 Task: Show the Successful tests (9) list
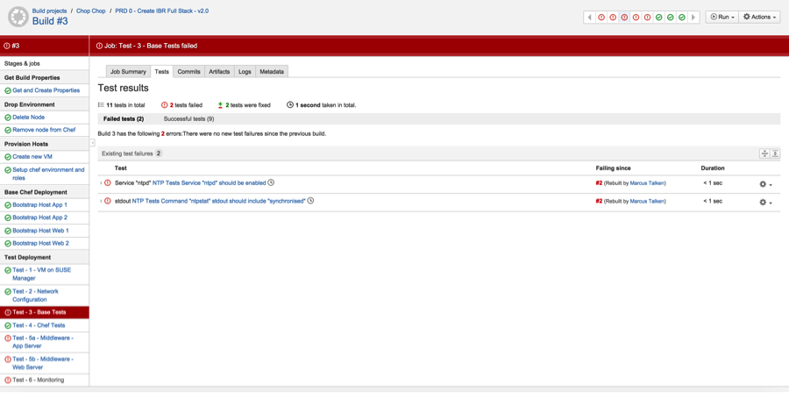pyautogui.click(x=188, y=118)
